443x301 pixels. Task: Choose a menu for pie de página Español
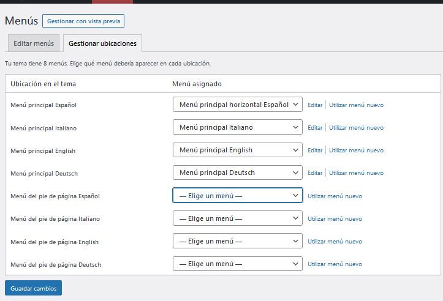click(x=238, y=195)
